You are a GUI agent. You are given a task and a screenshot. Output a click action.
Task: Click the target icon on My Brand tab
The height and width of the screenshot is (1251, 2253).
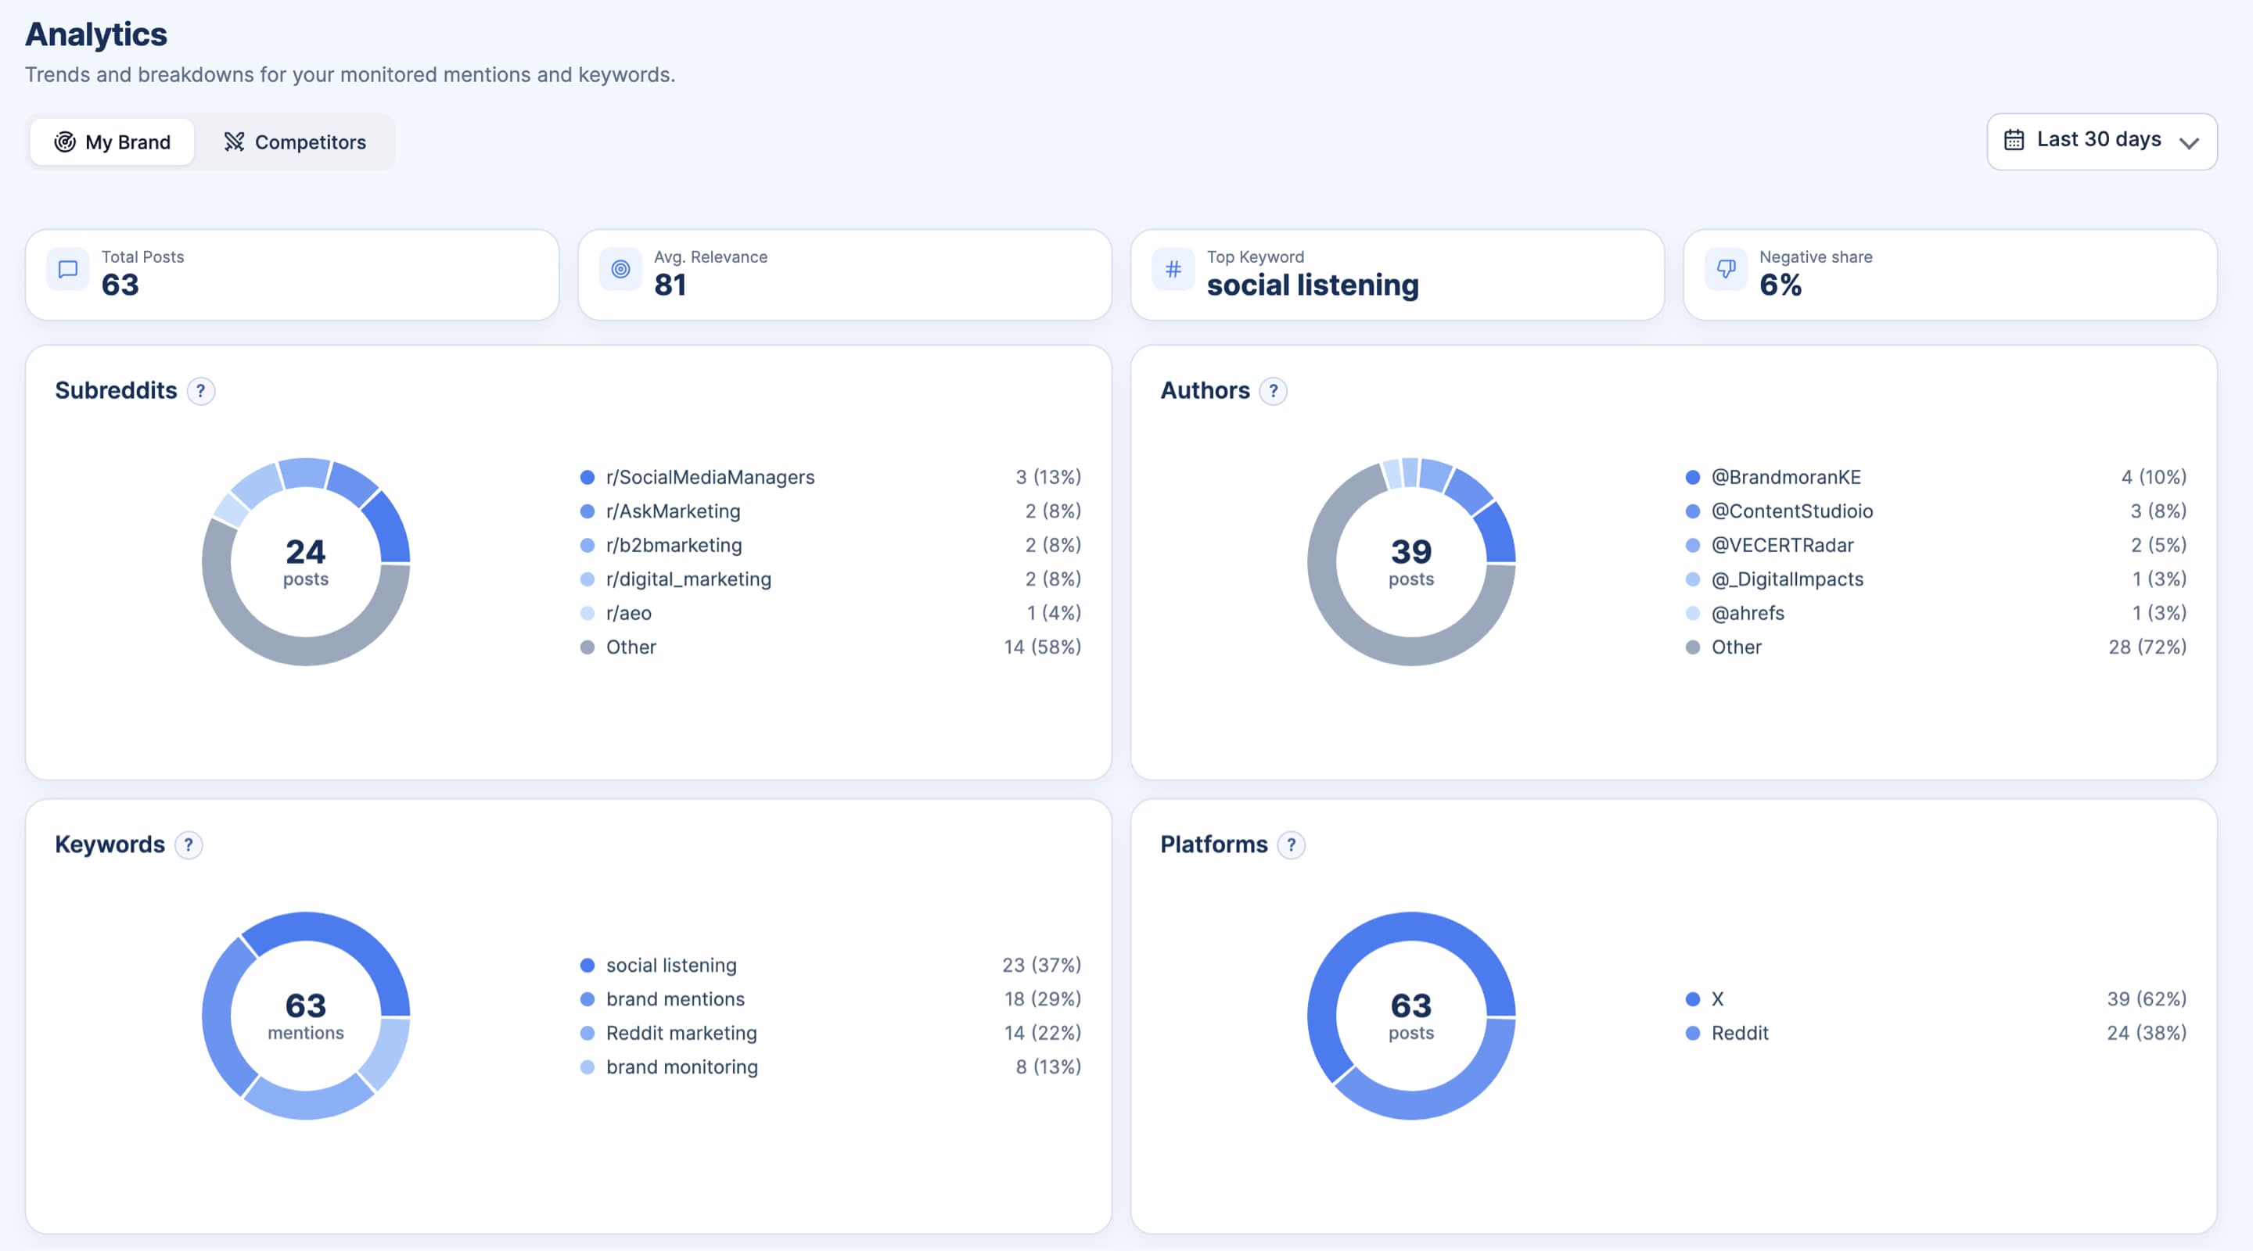(x=65, y=142)
